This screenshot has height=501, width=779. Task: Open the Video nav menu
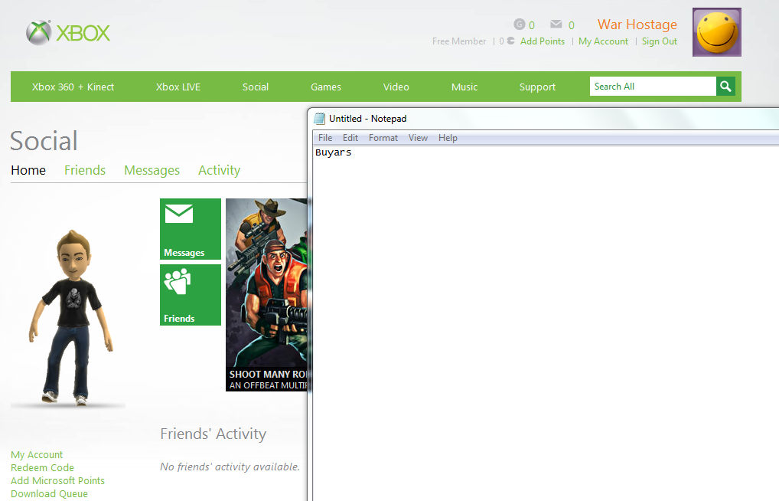click(396, 87)
